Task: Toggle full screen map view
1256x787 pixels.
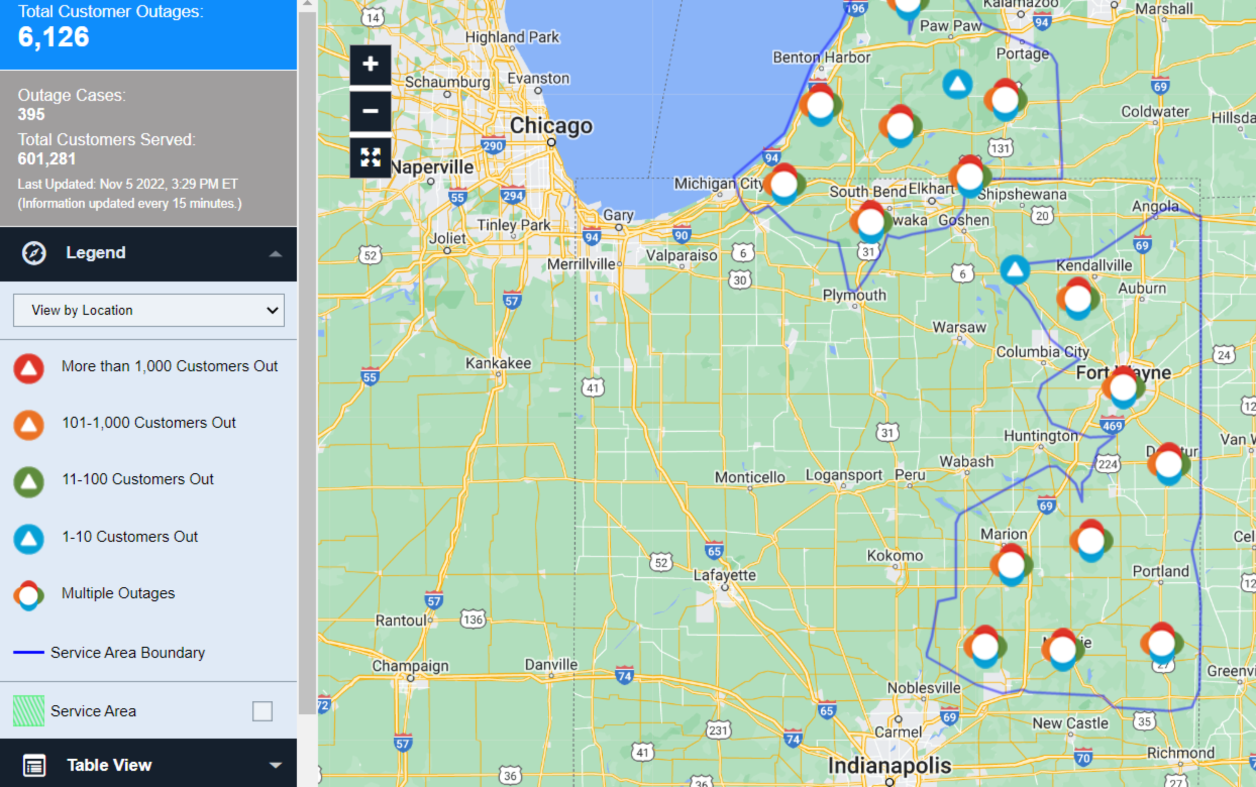Action: pyautogui.click(x=370, y=157)
